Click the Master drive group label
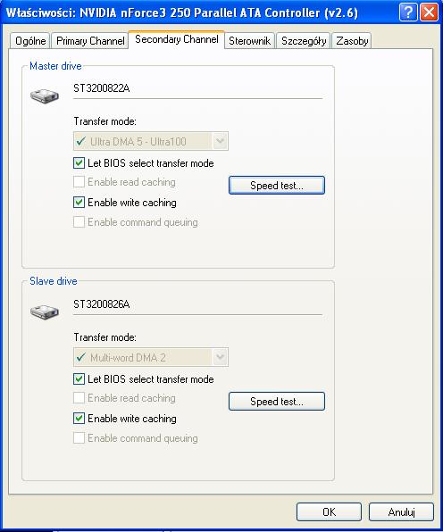Screen dimensions: 443x532 pyautogui.click(x=55, y=66)
